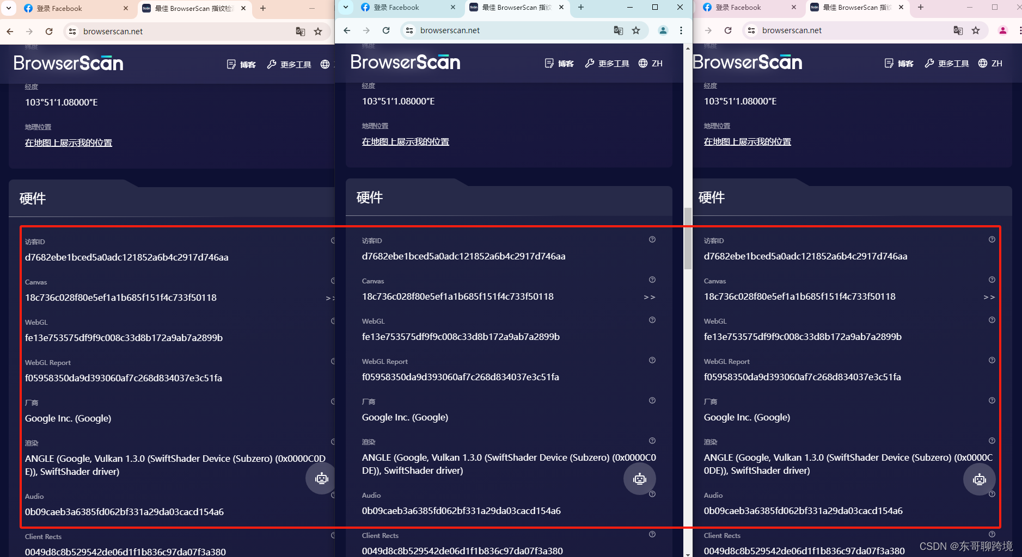Image resolution: width=1022 pixels, height=557 pixels.
Task: Bookmark page with star in left window
Action: [318, 32]
